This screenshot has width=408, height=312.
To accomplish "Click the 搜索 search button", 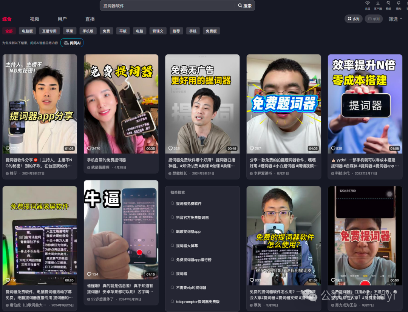I will point(245,6).
